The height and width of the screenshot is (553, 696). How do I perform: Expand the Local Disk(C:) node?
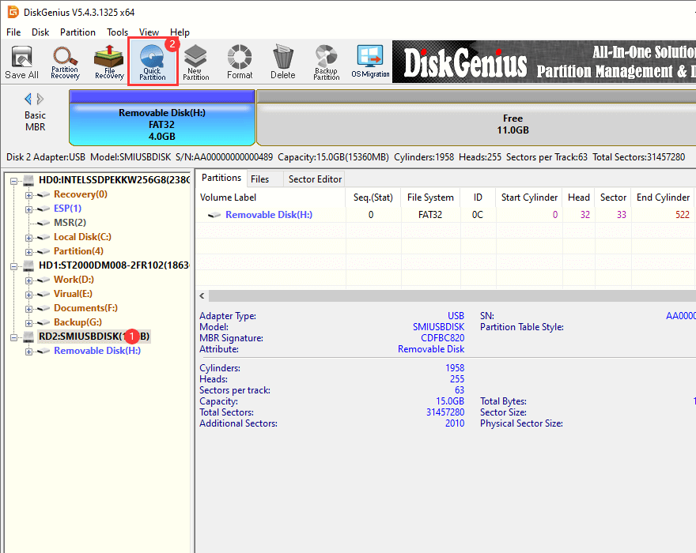point(29,237)
